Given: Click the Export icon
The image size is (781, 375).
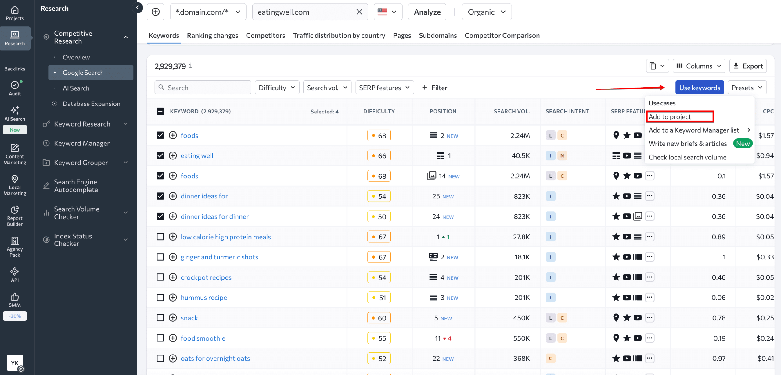Looking at the screenshot, I should click(747, 66).
